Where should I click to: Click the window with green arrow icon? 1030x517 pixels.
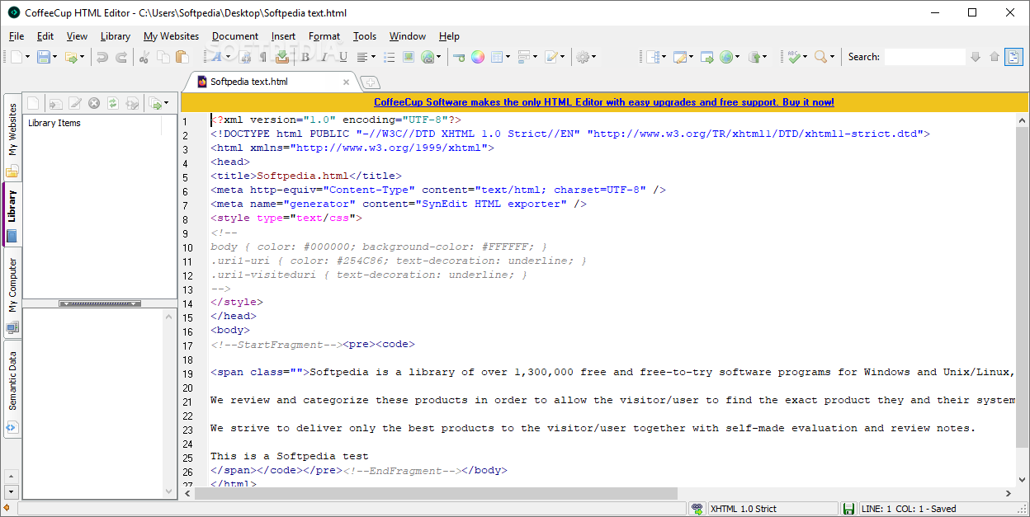(707, 57)
